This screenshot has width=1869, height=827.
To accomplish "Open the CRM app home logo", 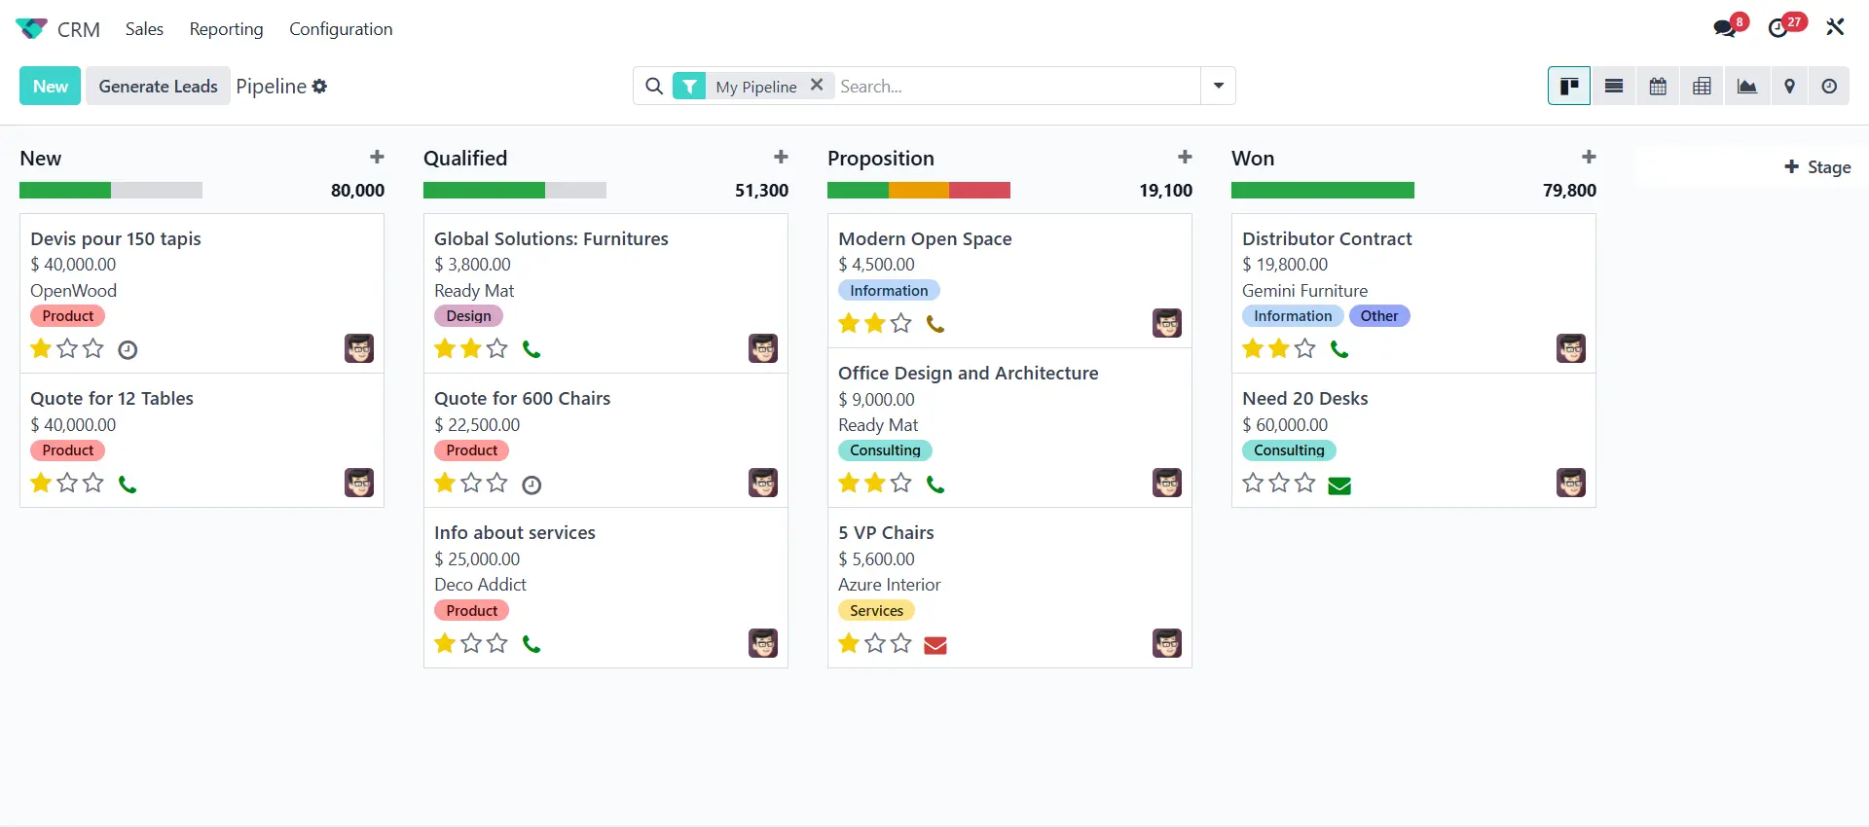I will (31, 28).
